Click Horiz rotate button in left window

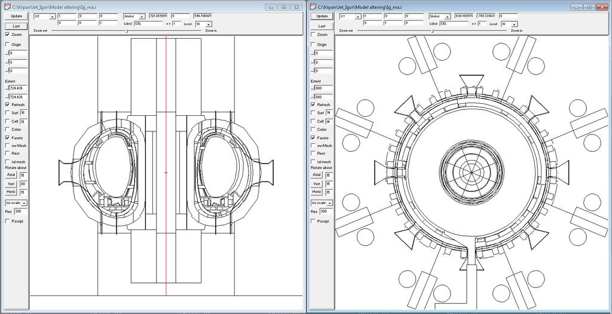[x=11, y=192]
